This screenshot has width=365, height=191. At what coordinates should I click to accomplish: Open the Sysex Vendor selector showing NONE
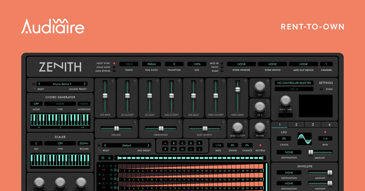pos(241,64)
